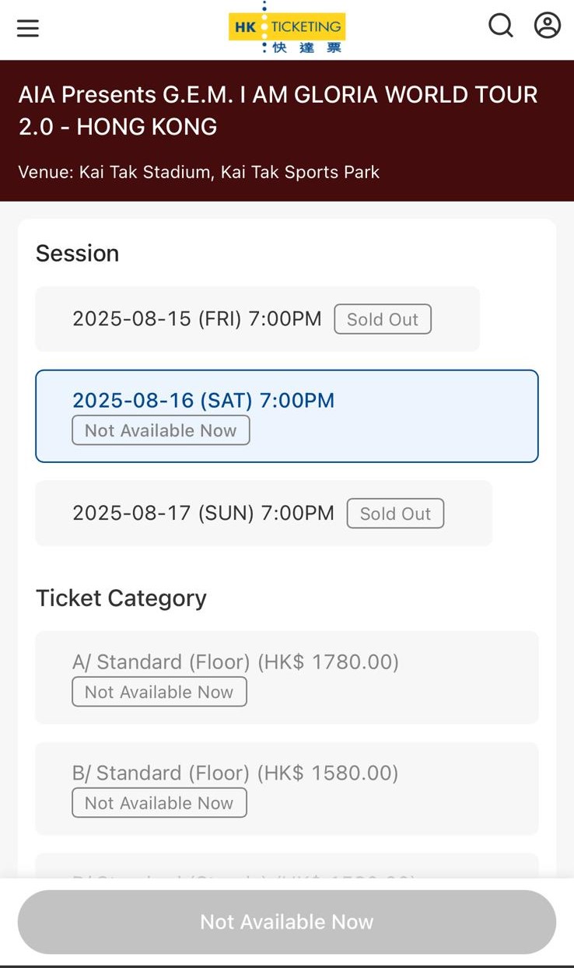574x968 pixels.
Task: Click Not Available Now badge under category B
Action: pos(159,803)
